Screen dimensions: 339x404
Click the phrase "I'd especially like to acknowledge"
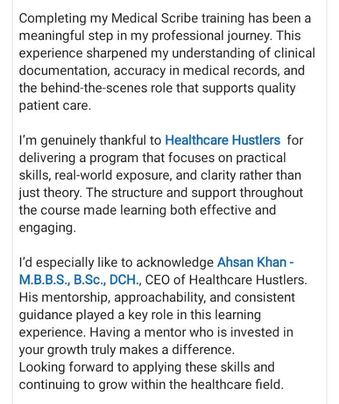(x=116, y=263)
